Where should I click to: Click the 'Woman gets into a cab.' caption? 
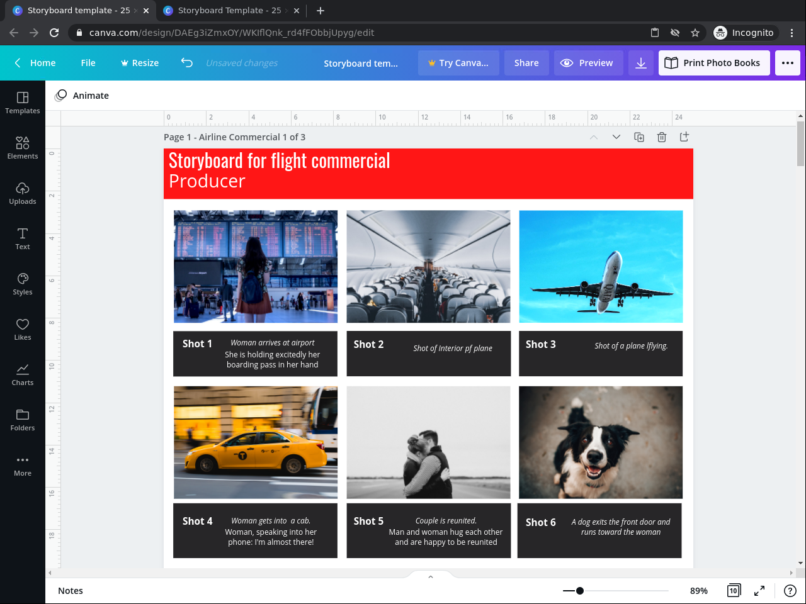point(271,520)
